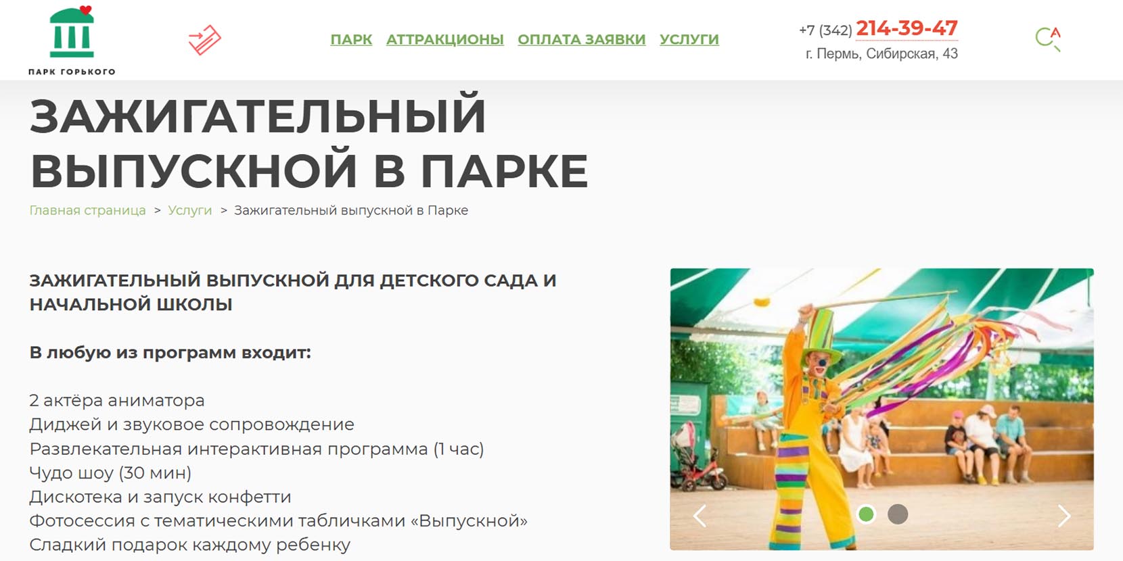Image resolution: width=1123 pixels, height=561 pixels.
Task: Open the Парк Горького logo homepage
Action: (72, 41)
